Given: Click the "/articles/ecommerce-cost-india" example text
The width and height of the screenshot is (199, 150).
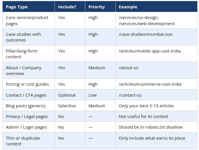Looking at the screenshot, I should 150,84.
